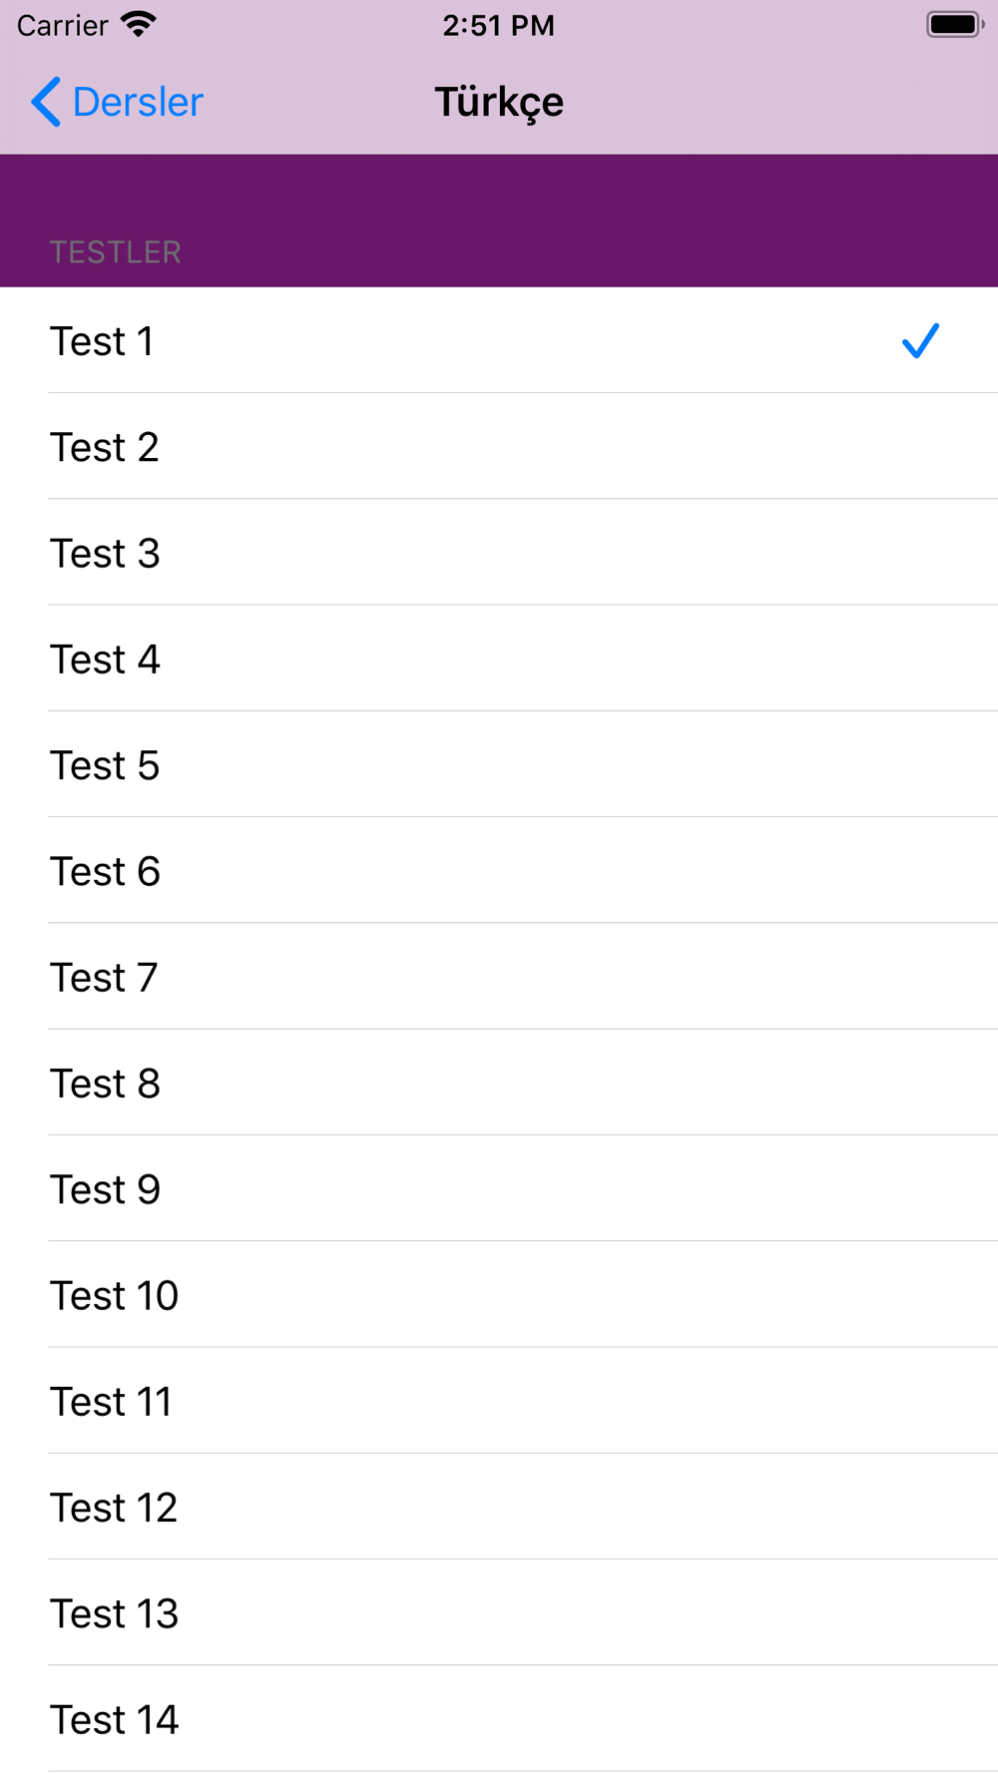The height and width of the screenshot is (1774, 998).
Task: Select Test 13
Action: click(499, 1612)
